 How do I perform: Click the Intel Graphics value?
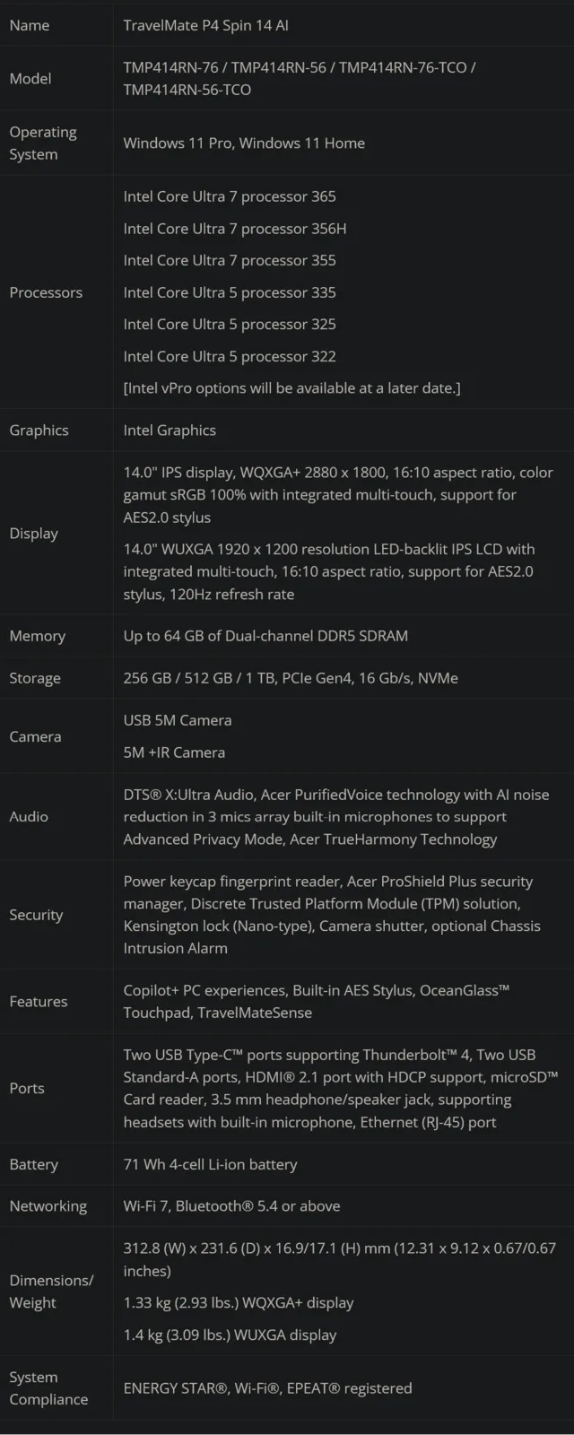click(x=170, y=430)
